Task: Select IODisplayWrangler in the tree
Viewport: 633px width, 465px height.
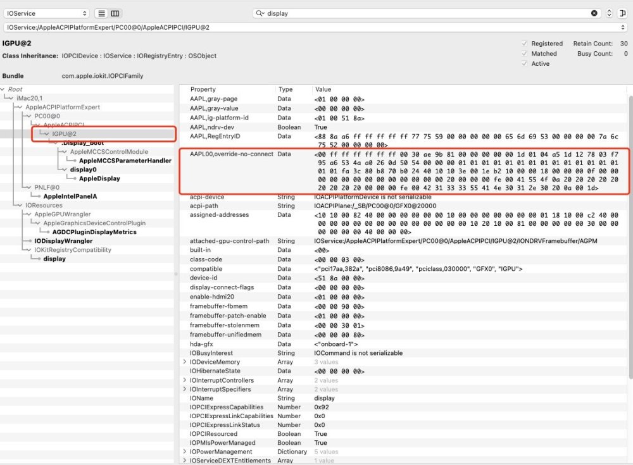Action: (63, 241)
